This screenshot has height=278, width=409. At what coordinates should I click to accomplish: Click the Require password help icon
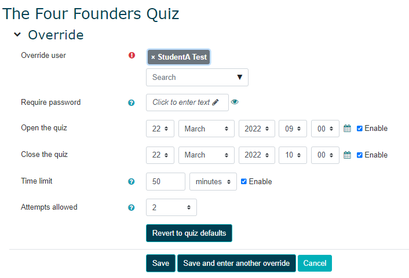coord(131,103)
